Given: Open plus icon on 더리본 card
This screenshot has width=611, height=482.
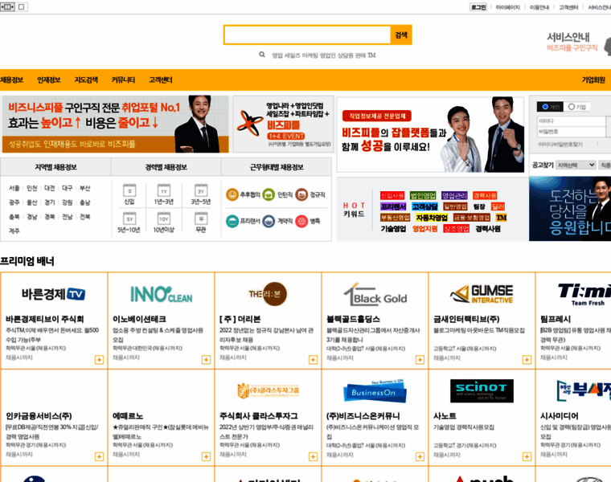Looking at the screenshot, I should pos(313,360).
